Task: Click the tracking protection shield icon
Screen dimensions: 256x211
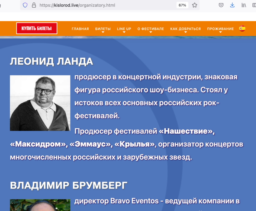Action: 25,5
